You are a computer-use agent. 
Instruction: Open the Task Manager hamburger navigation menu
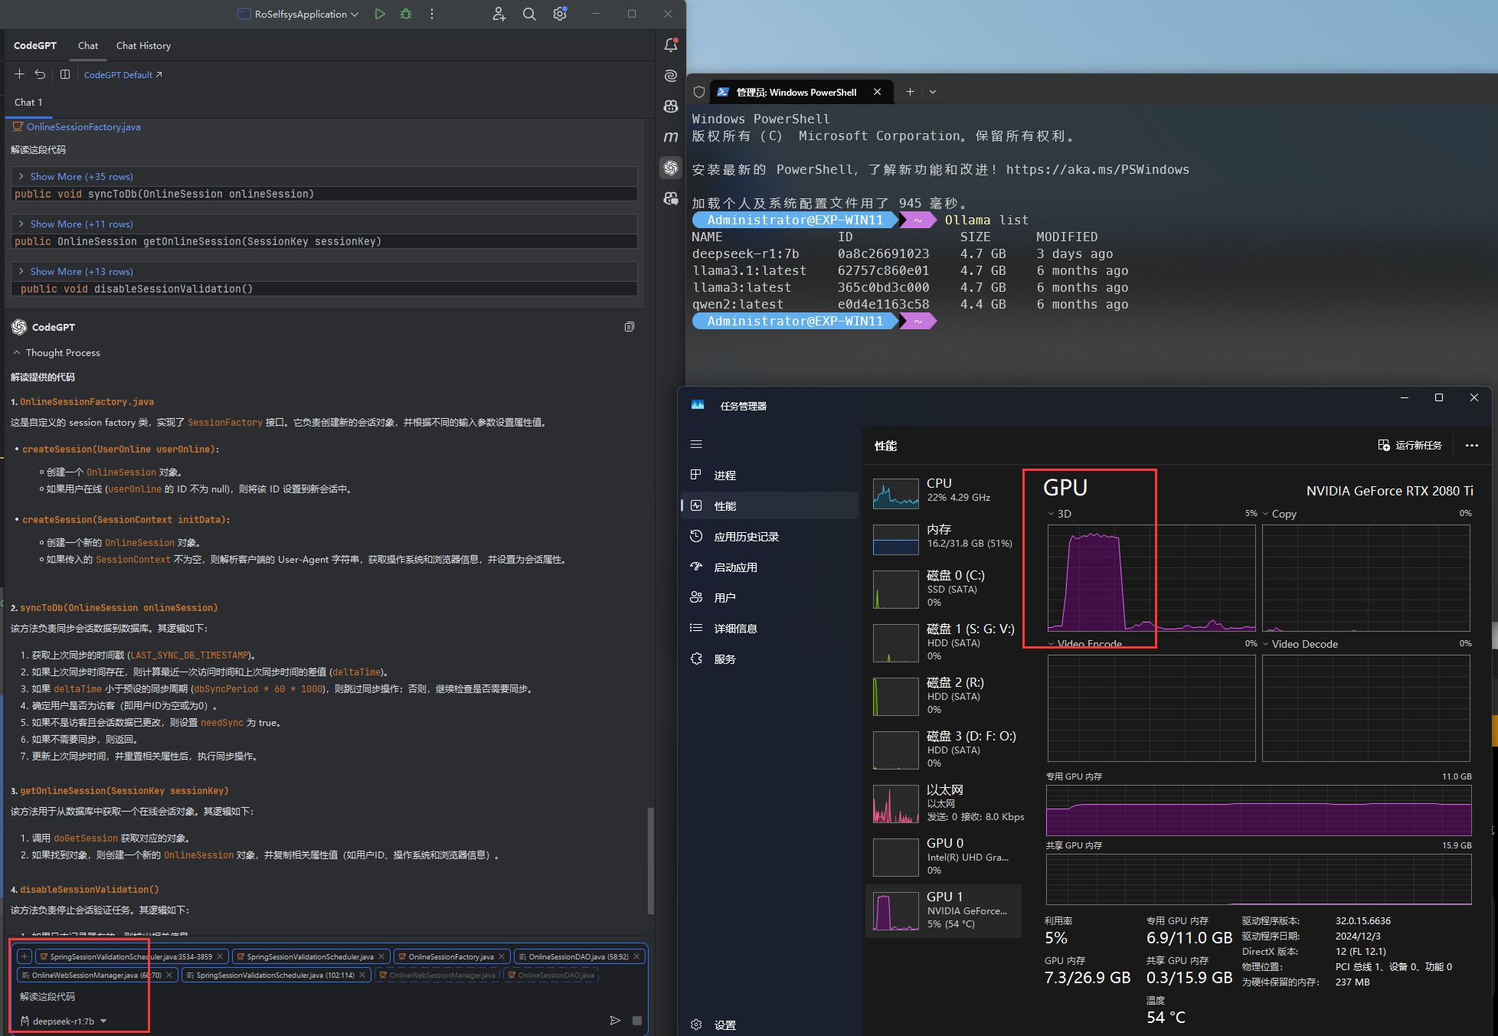(696, 444)
